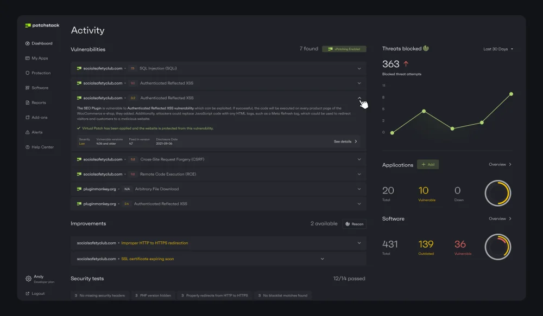Viewport: 543px width, 316px height.
Task: Click the highest point on threats chart
Action: coord(511,94)
